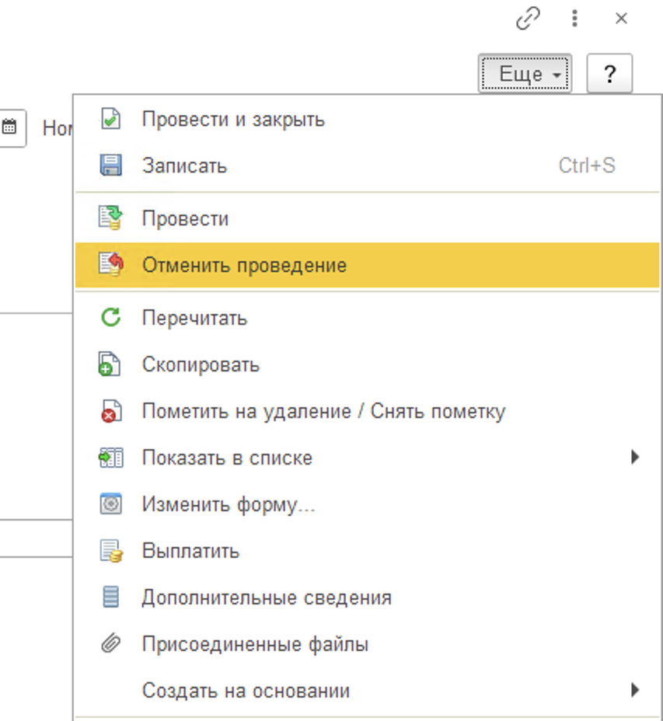Choose Отменить проведение highlighted entry

[367, 265]
